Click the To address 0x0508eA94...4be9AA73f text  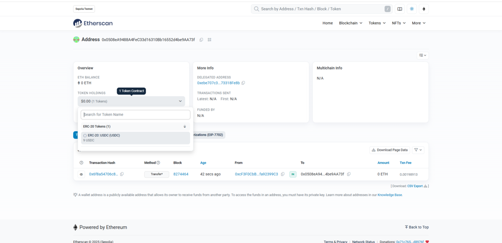pyautogui.click(x=323, y=174)
